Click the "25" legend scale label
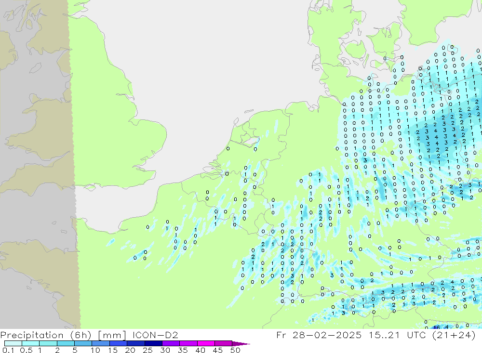The width and height of the screenshot is (482, 353). coord(147,350)
